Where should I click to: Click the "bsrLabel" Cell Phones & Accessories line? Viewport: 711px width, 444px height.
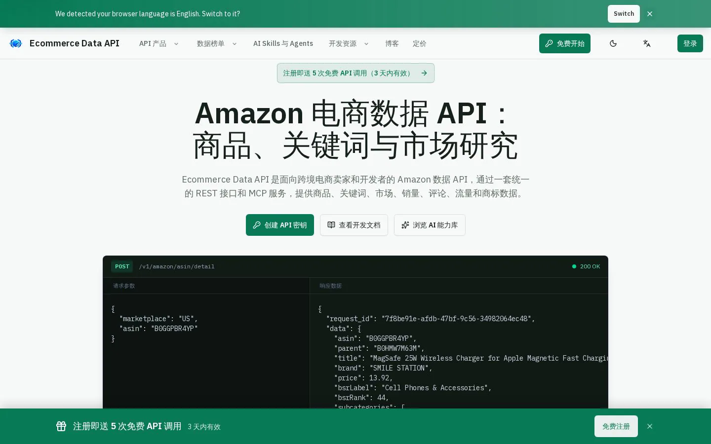click(x=413, y=388)
